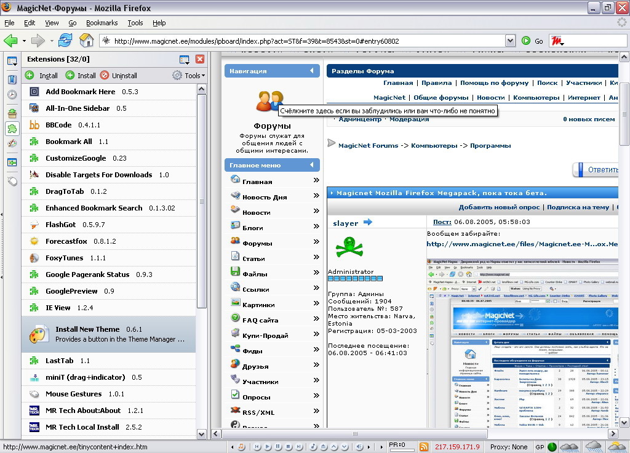The width and height of the screenshot is (630, 453).
Task: Stop playback in FoxyTunes controls
Action: click(x=289, y=447)
